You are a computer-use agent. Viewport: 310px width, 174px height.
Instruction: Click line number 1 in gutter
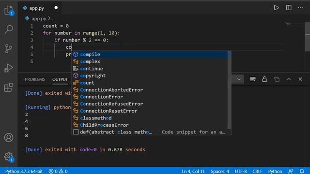(32, 26)
